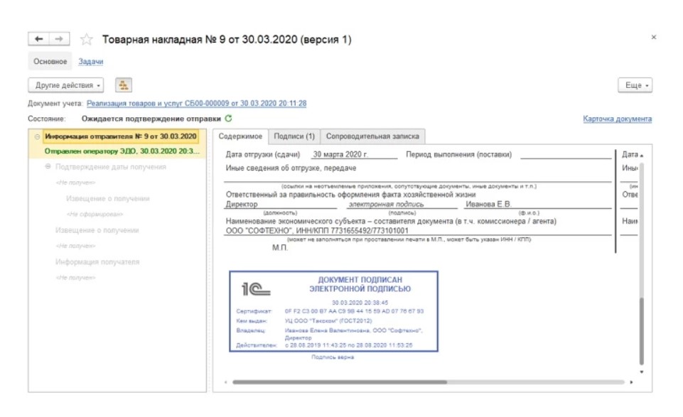Click the forward navigation arrow
This screenshot has width=683, height=417.
(x=60, y=39)
